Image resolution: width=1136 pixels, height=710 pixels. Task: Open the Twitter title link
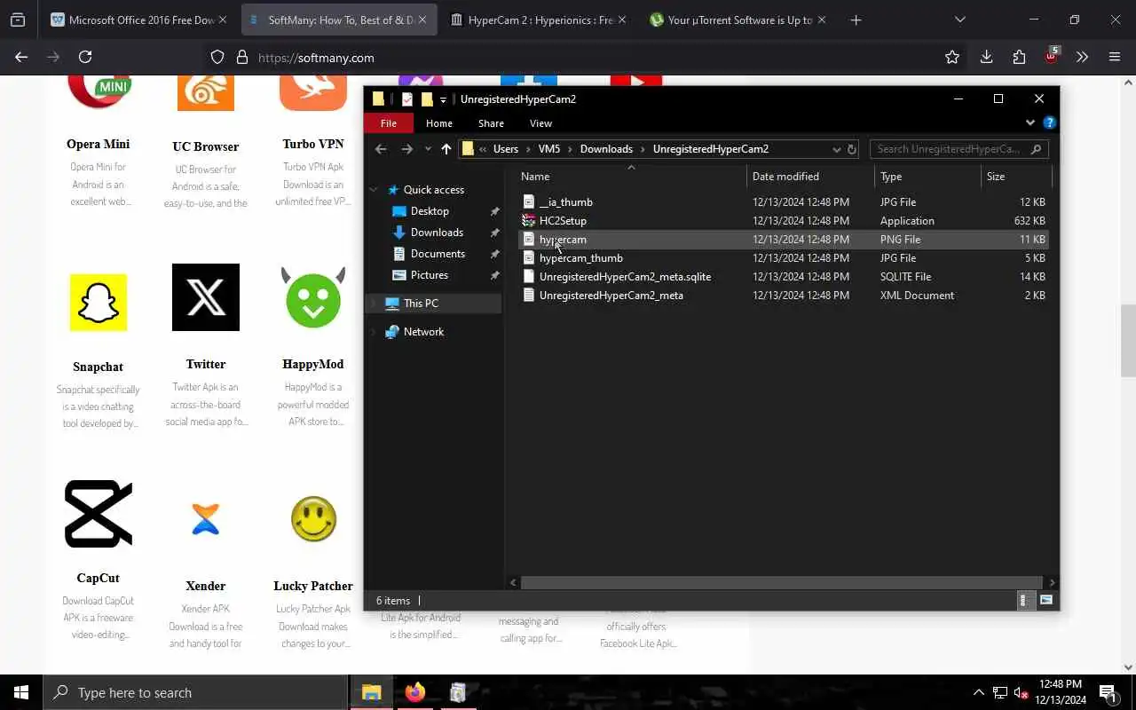click(x=206, y=364)
